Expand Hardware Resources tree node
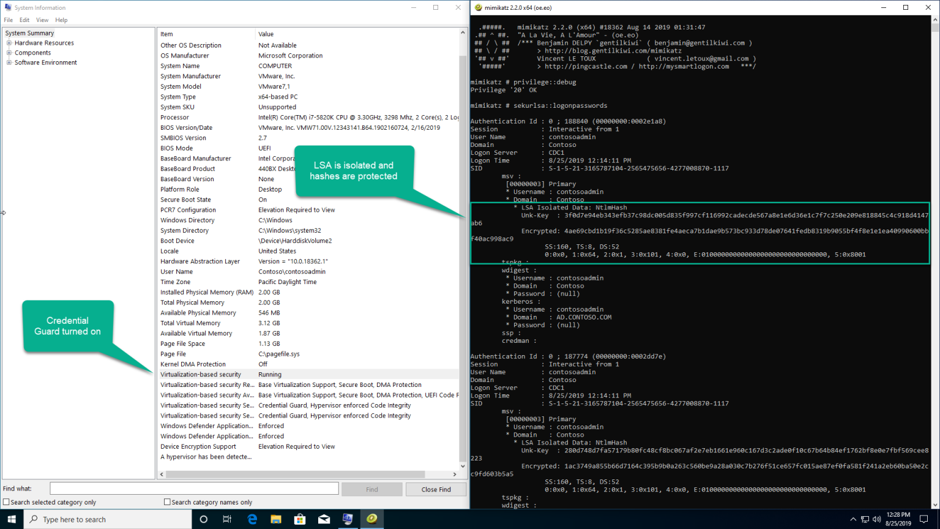The width and height of the screenshot is (940, 529). [9, 43]
